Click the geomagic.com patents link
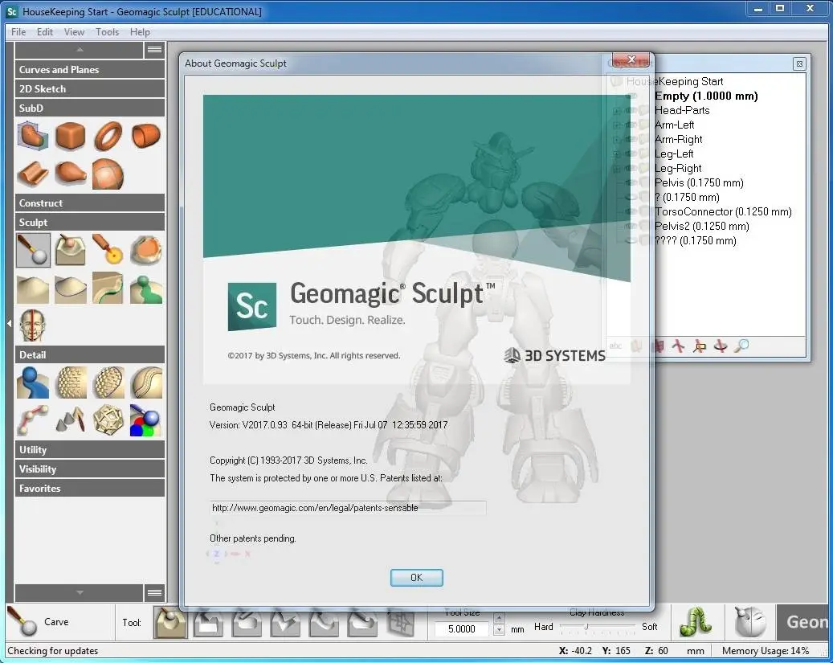 (x=313, y=508)
